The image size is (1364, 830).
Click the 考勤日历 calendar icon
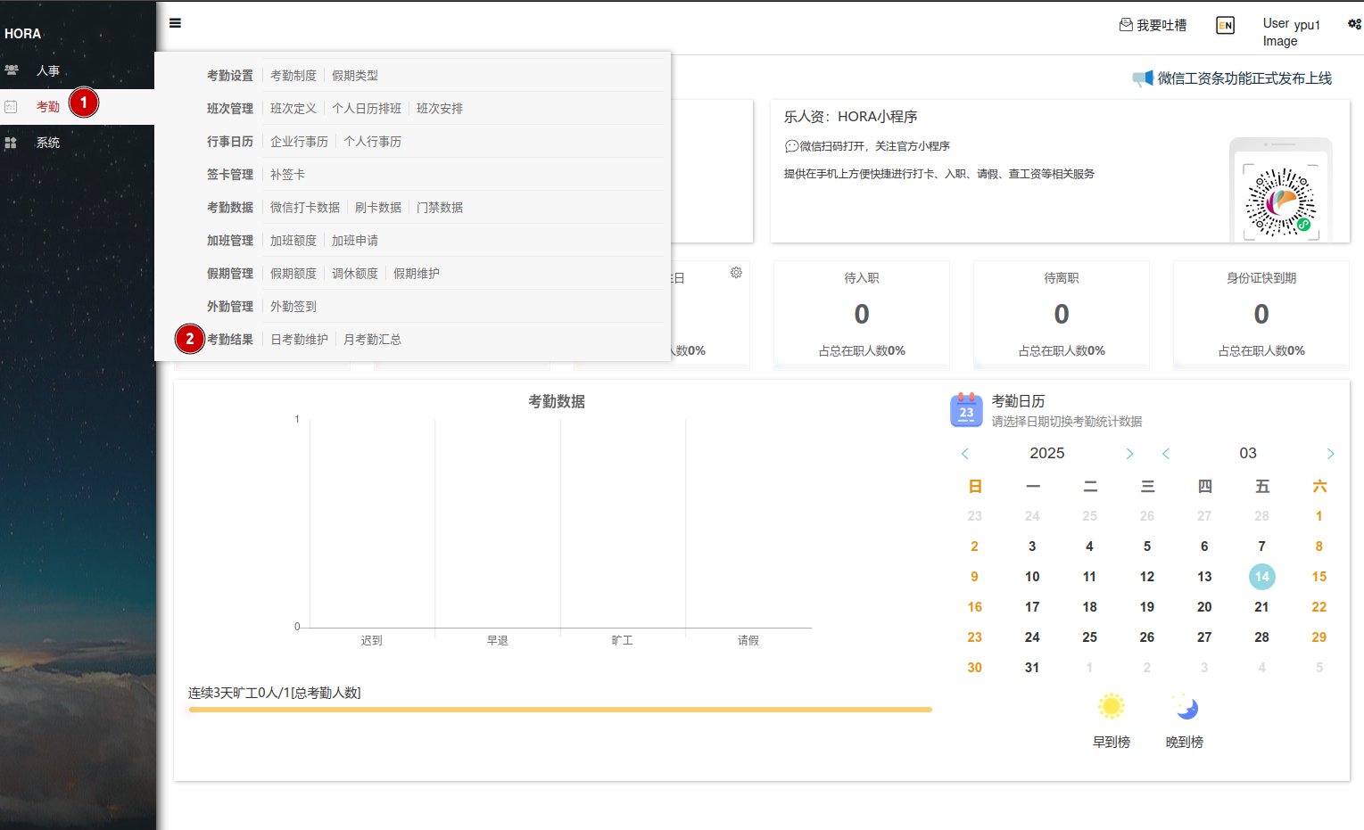[x=966, y=410]
